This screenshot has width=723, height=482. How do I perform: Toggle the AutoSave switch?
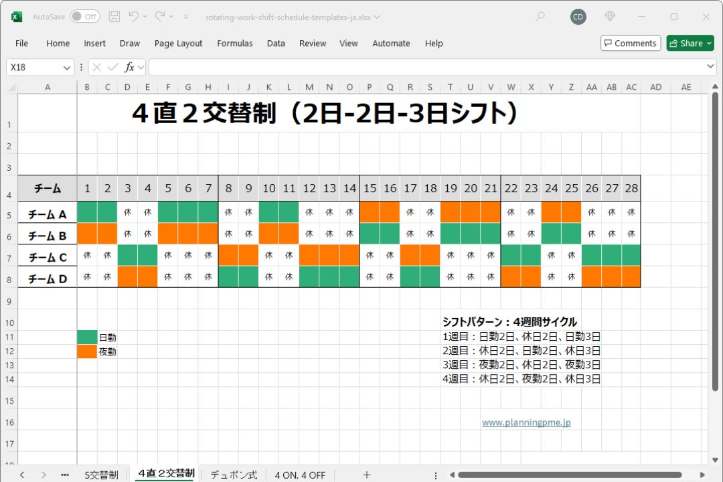pyautogui.click(x=84, y=17)
